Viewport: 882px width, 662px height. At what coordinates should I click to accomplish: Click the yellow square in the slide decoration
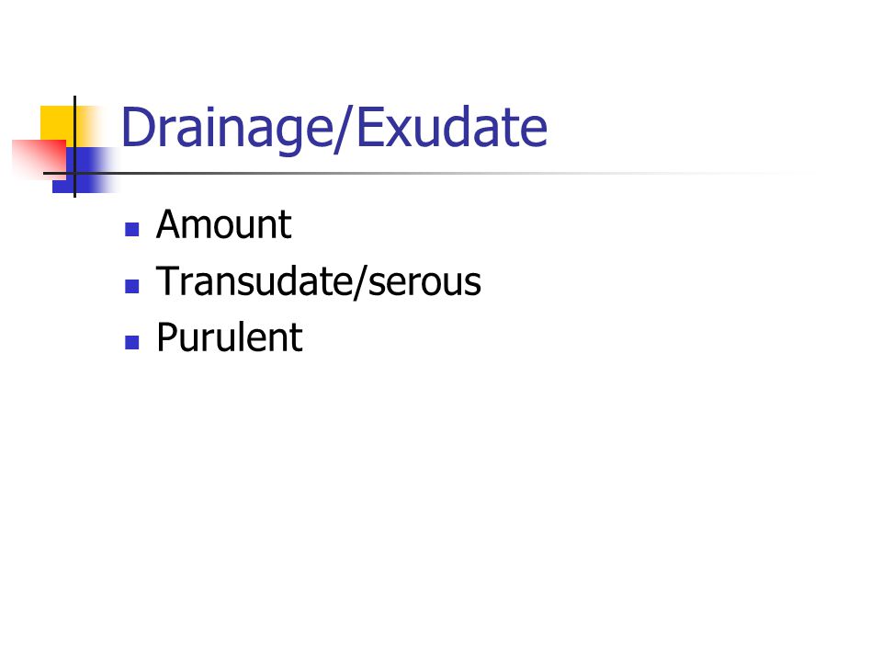[56, 124]
